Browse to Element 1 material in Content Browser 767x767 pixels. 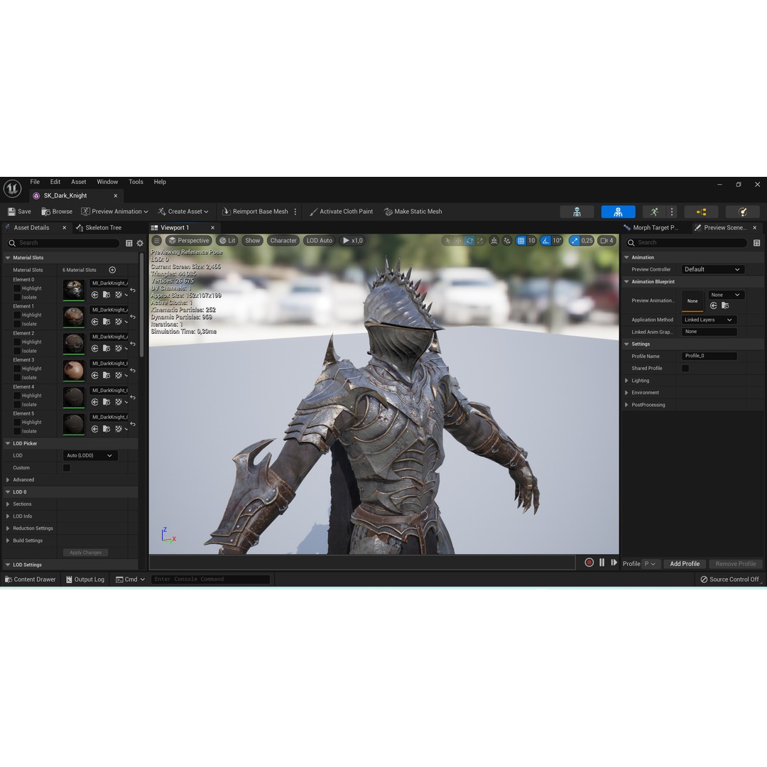pyautogui.click(x=106, y=322)
